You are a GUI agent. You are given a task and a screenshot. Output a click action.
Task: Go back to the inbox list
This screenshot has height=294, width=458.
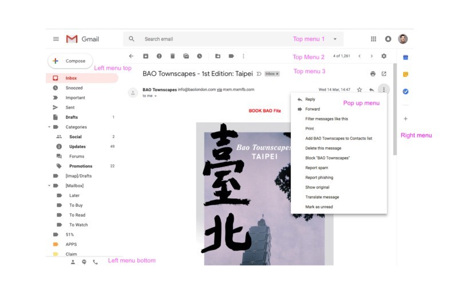point(131,56)
